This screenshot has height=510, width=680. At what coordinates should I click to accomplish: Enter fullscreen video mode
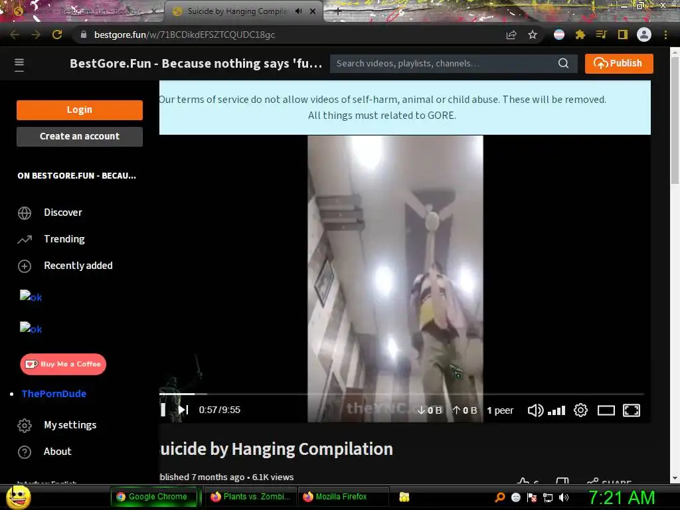coord(632,410)
